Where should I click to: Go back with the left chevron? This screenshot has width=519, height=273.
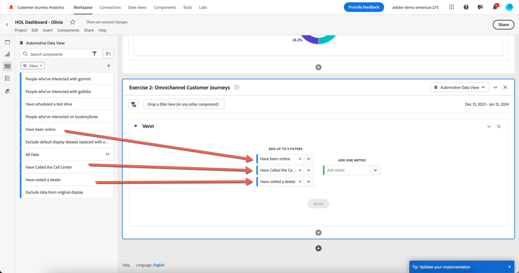pos(7,25)
